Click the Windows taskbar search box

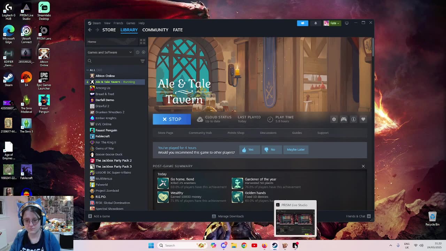182,245
